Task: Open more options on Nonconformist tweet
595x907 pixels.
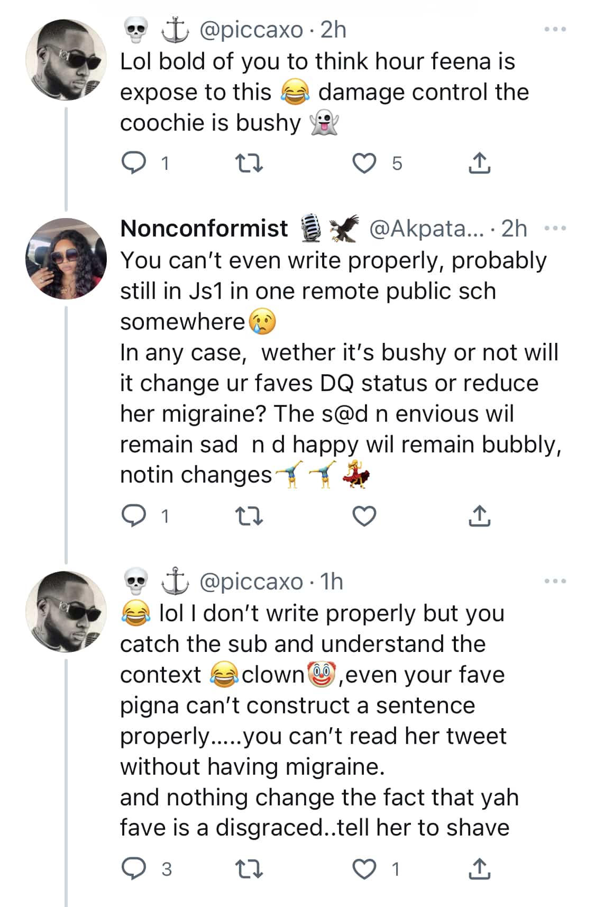Action: click(x=555, y=229)
